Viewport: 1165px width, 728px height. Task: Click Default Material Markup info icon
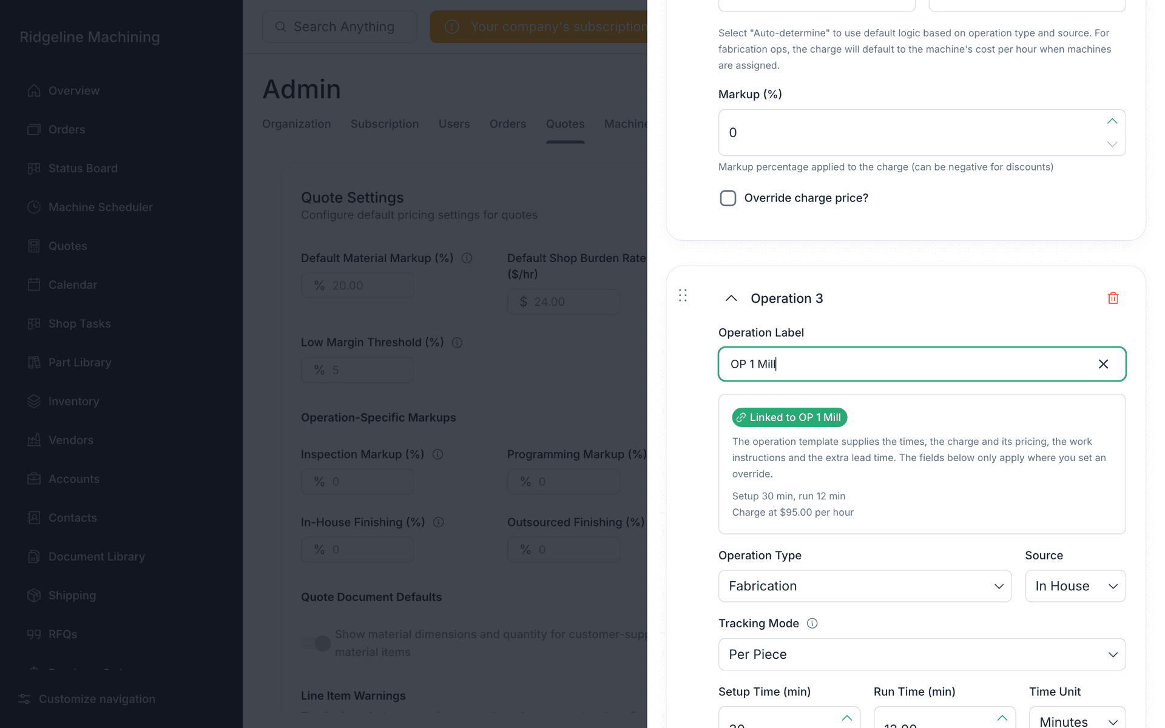tap(467, 258)
